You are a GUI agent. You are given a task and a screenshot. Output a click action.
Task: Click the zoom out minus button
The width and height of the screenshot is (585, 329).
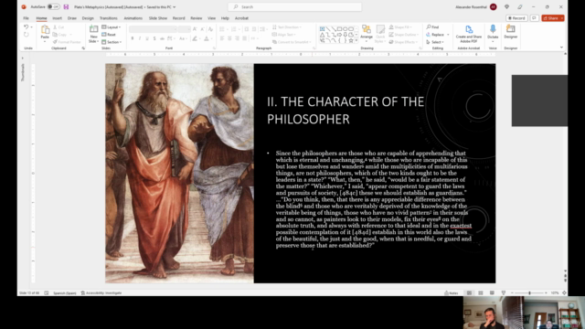point(512,292)
